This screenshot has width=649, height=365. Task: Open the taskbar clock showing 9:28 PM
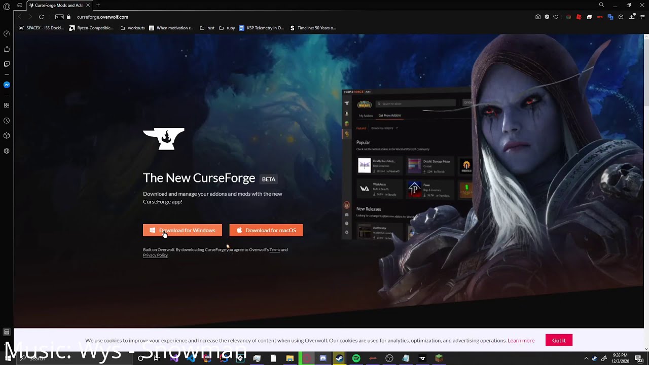coord(620,358)
